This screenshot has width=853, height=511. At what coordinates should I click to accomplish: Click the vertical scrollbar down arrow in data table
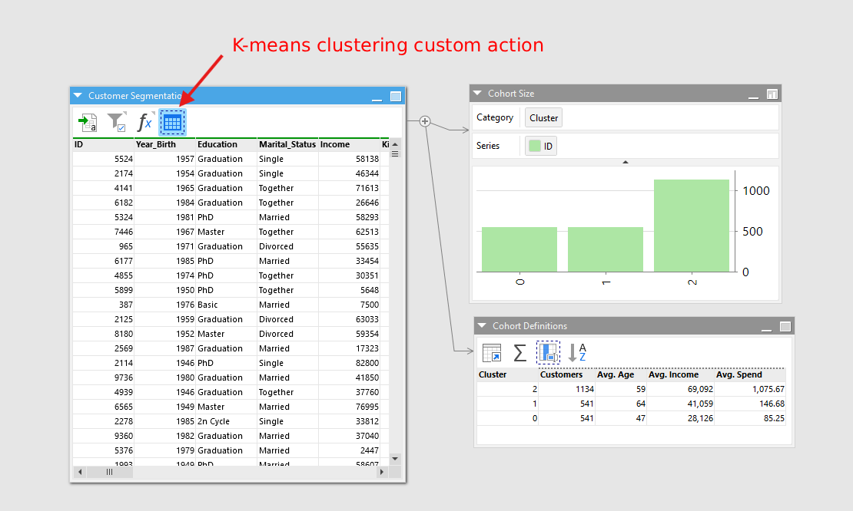pos(396,459)
